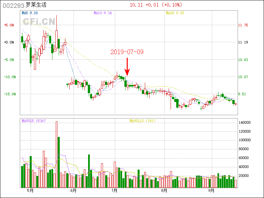Viewport: 264px width, 198px height.
Task: Click the 20000 volume axis label
Action: click(244, 176)
